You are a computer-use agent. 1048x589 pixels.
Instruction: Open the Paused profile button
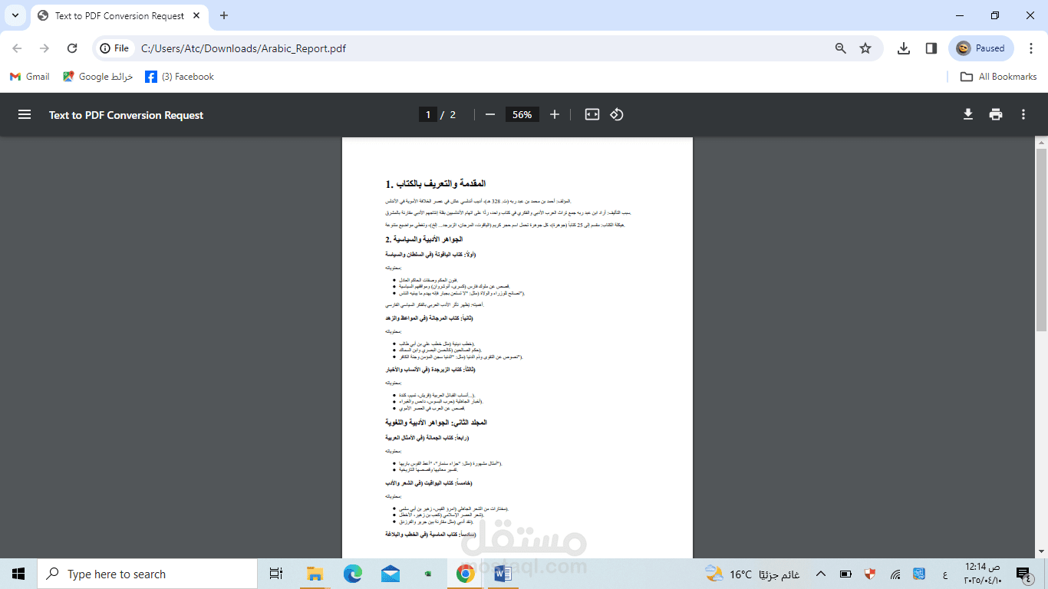[x=981, y=48]
